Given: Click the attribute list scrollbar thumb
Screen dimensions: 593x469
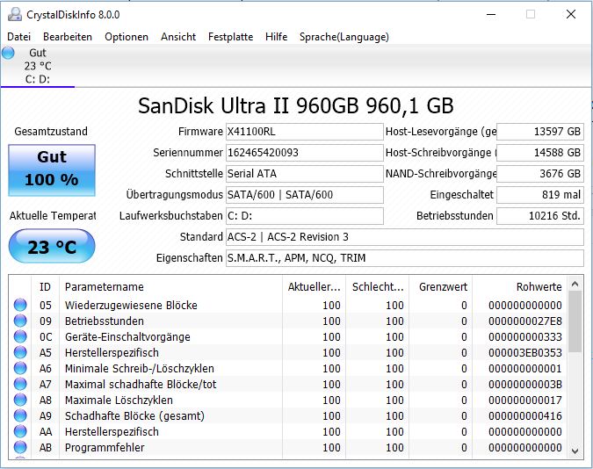Looking at the screenshot, I should pos(575,321).
